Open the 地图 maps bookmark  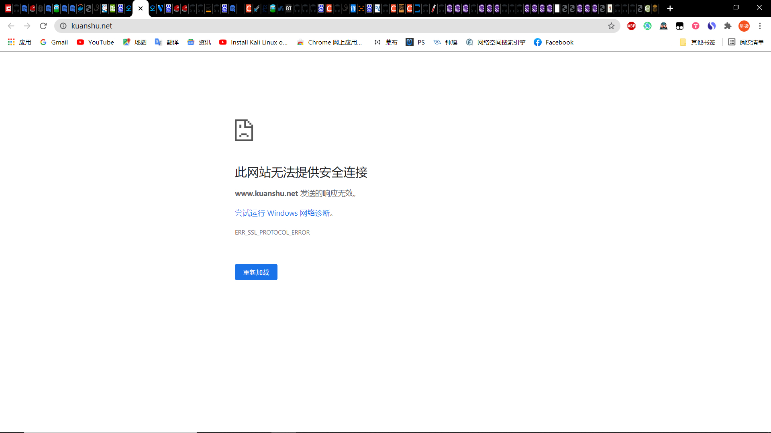pos(135,42)
